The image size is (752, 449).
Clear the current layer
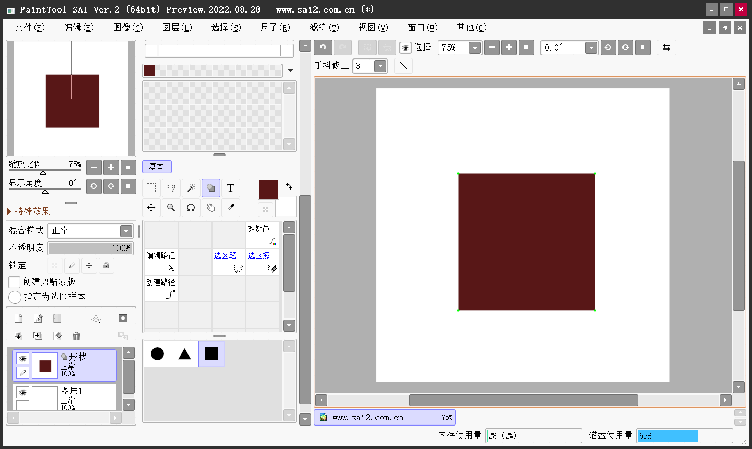(57, 336)
